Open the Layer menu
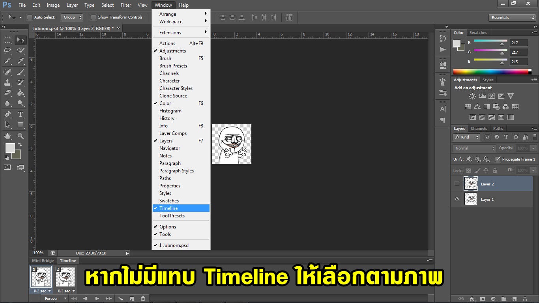539x303 pixels. (x=72, y=5)
